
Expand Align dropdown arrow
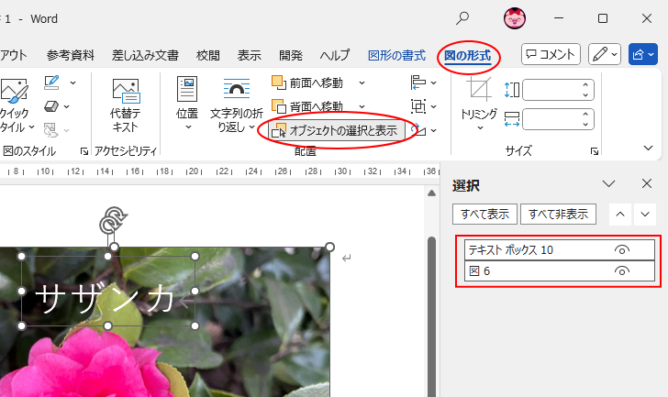[434, 83]
